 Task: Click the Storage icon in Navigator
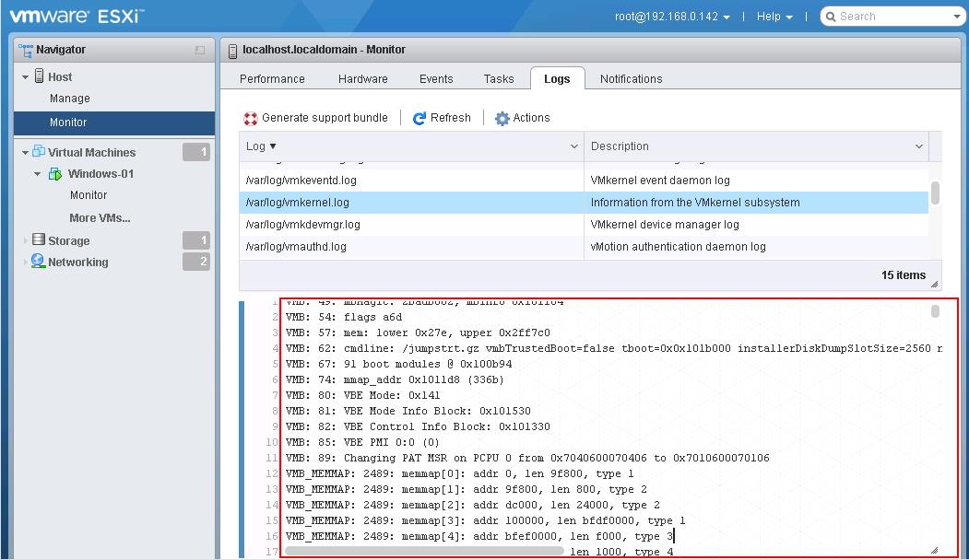tap(38, 240)
